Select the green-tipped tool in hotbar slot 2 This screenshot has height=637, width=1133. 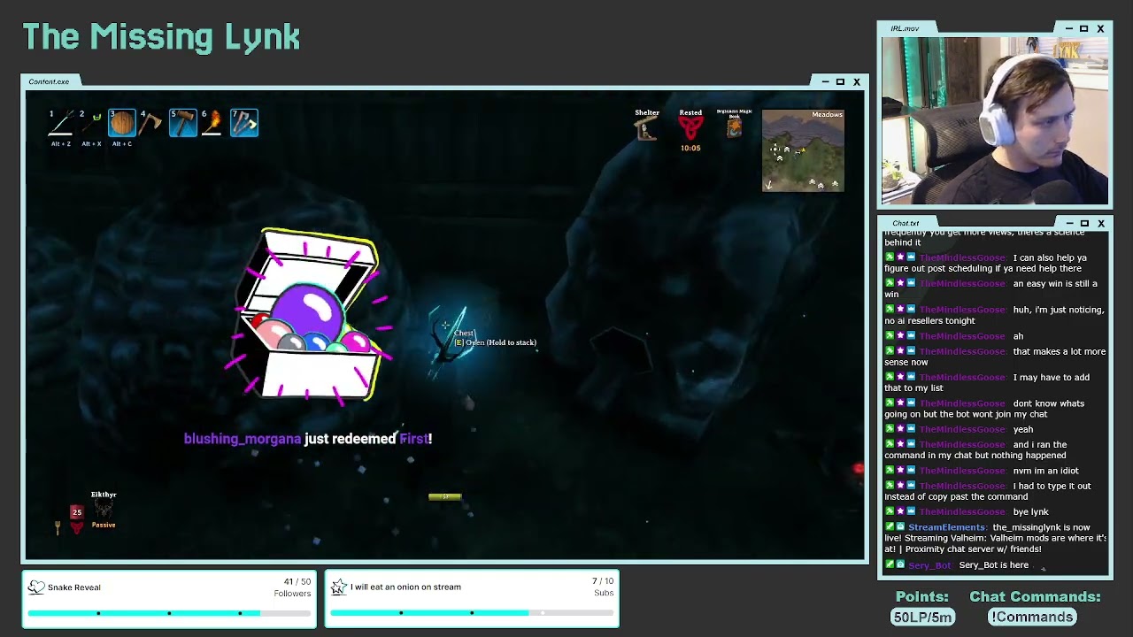[91, 123]
